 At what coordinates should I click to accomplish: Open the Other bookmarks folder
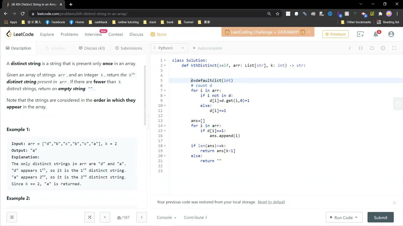coord(356,22)
